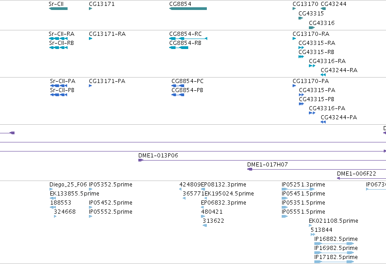Click the CG8854-RB transcript label

pyautogui.click(x=185, y=43)
